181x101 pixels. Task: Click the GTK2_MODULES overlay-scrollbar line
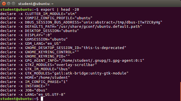(49, 65)
